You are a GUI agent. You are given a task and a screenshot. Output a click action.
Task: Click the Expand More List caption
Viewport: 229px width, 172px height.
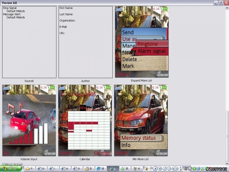click(x=142, y=81)
